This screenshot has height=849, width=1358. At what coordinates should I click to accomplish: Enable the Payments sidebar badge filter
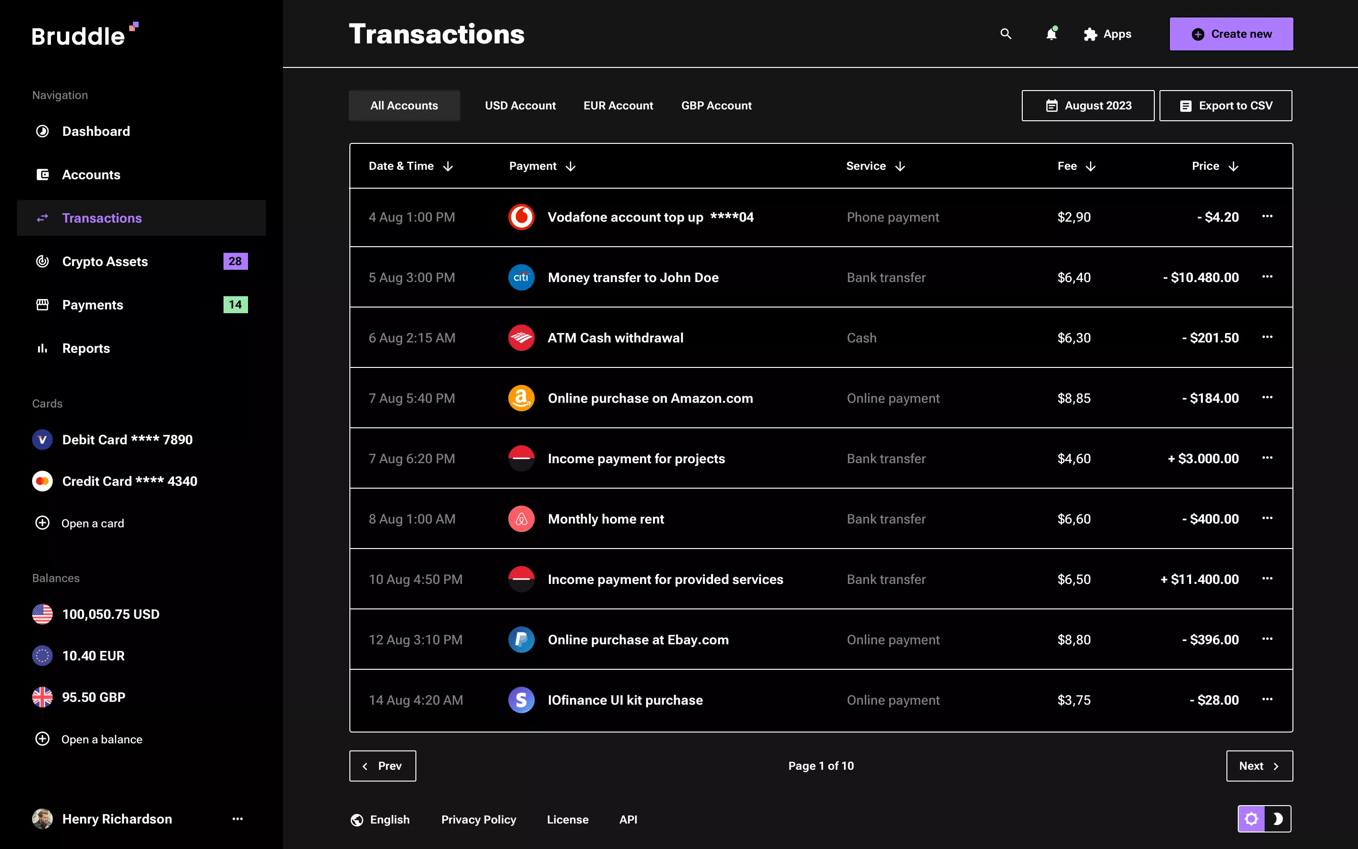coord(236,305)
